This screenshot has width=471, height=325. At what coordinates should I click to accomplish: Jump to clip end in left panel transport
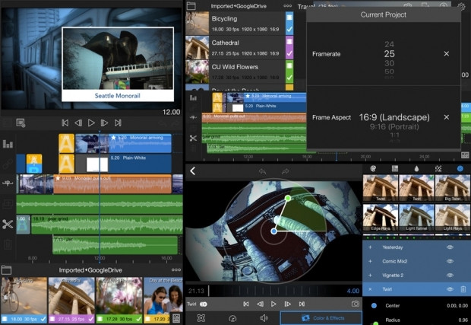coord(118,123)
